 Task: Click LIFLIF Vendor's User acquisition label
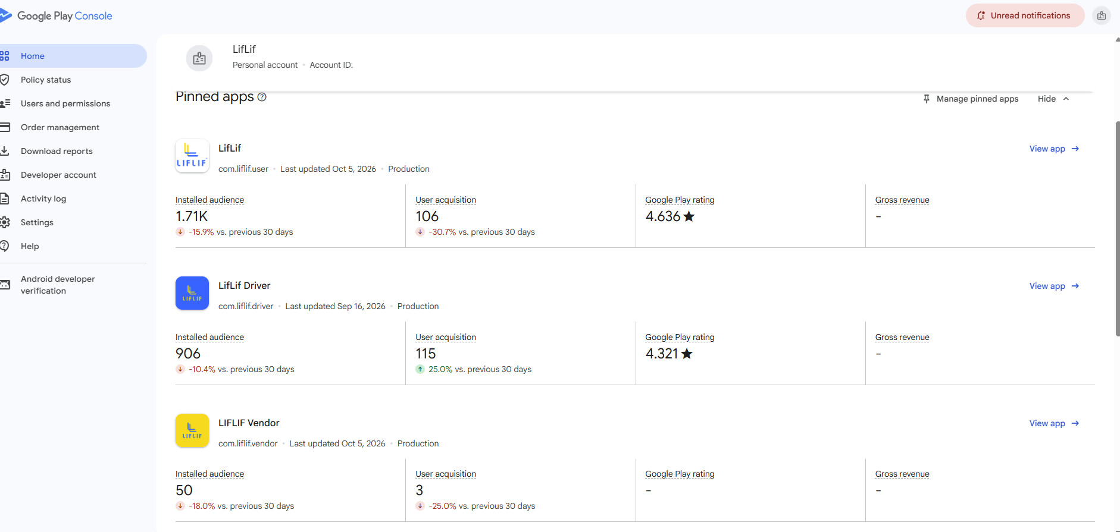click(x=446, y=474)
